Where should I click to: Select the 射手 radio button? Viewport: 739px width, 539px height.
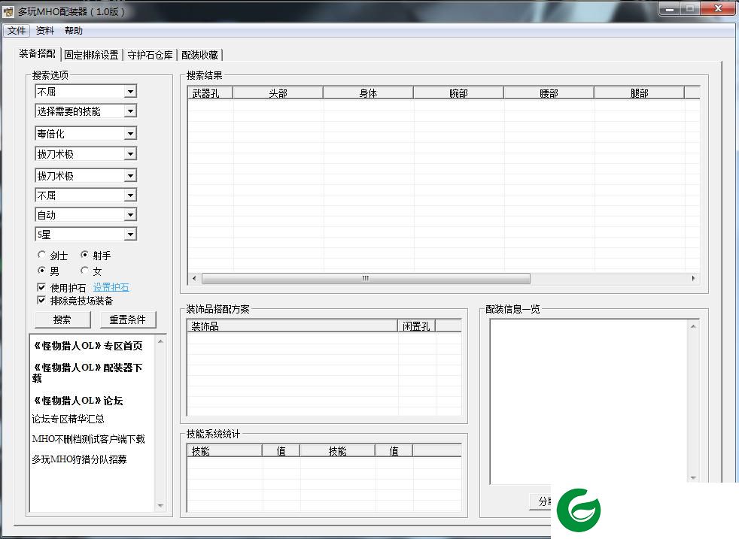click(84, 255)
